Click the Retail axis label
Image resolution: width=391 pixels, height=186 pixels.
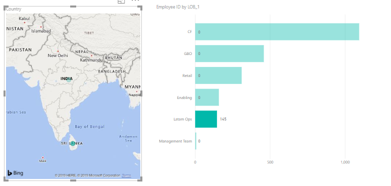[x=187, y=75]
